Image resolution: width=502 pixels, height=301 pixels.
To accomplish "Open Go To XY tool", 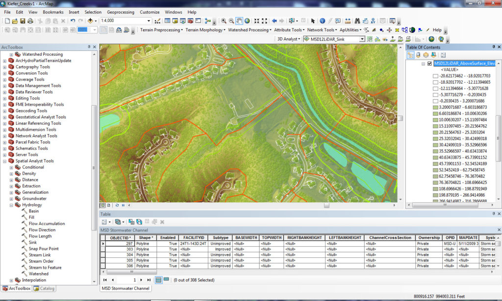I will point(373,21).
